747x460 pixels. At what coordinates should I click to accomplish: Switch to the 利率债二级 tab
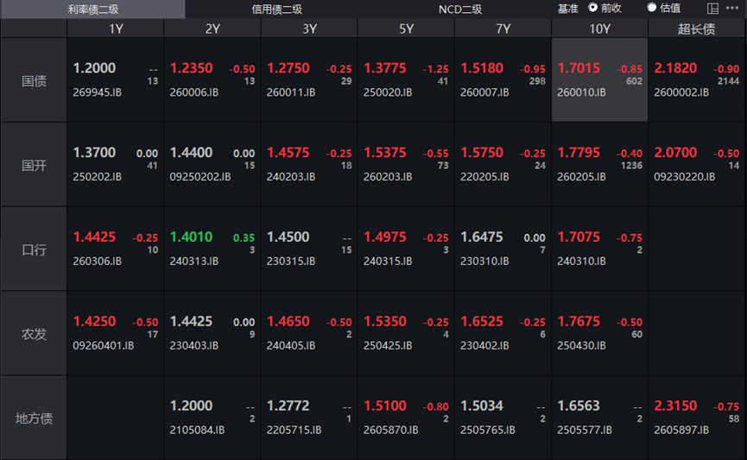pos(93,9)
